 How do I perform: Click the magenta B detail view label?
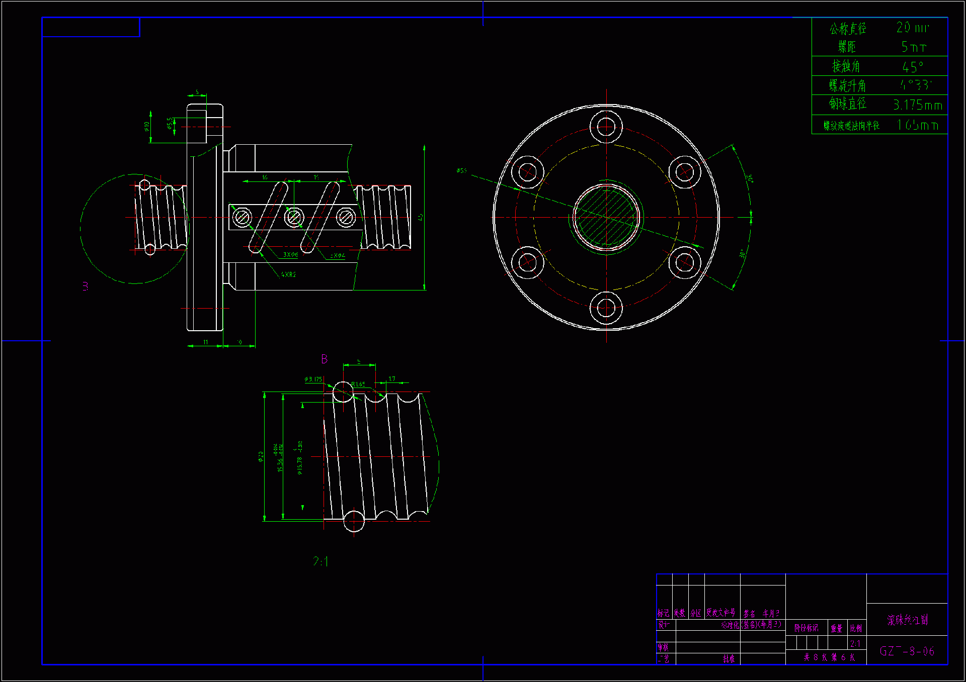(324, 359)
